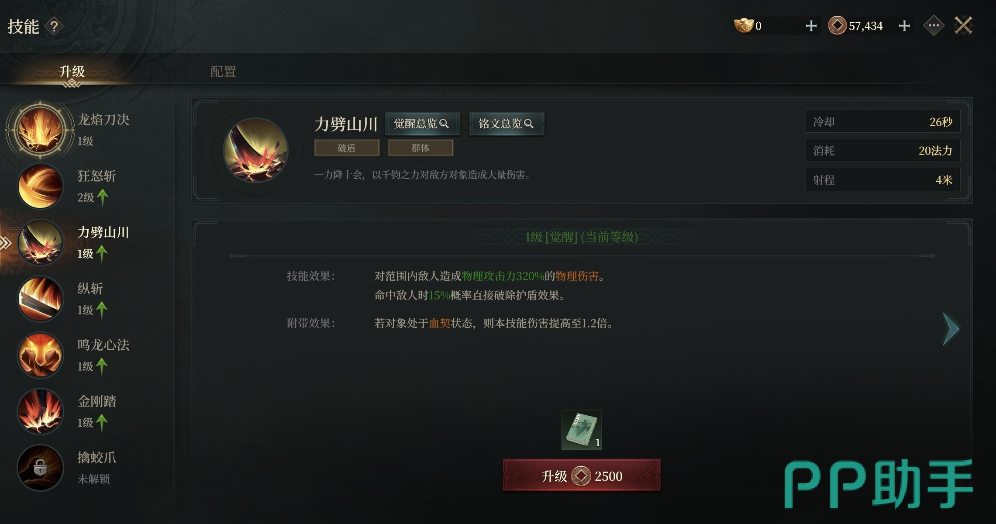Select the 鸣龙心法 skill icon
This screenshot has width=996, height=524.
40,355
